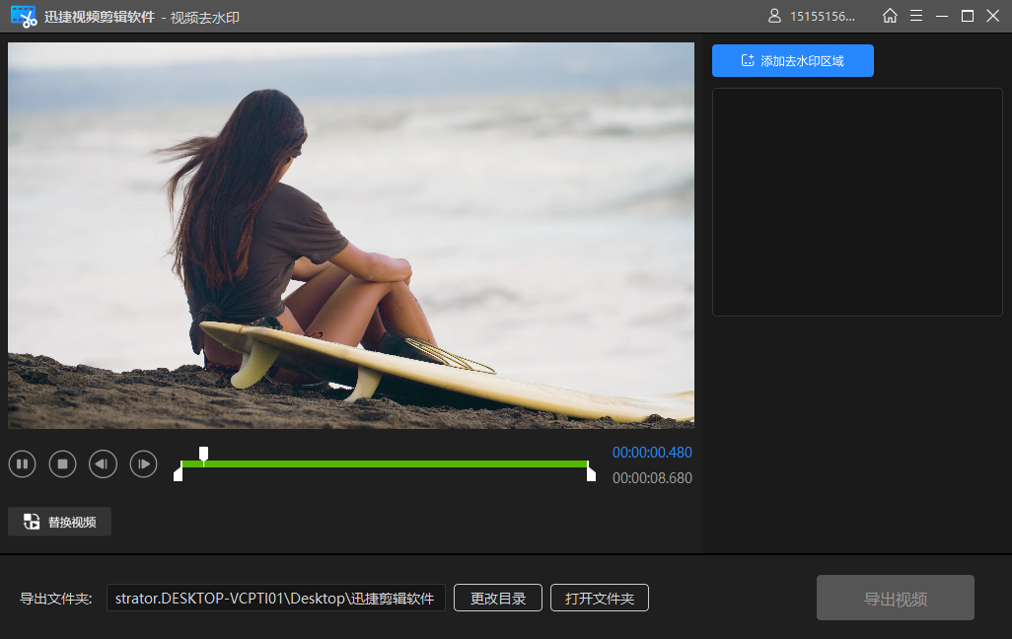Stop the video playback
This screenshot has height=639, width=1012.
pos(62,464)
